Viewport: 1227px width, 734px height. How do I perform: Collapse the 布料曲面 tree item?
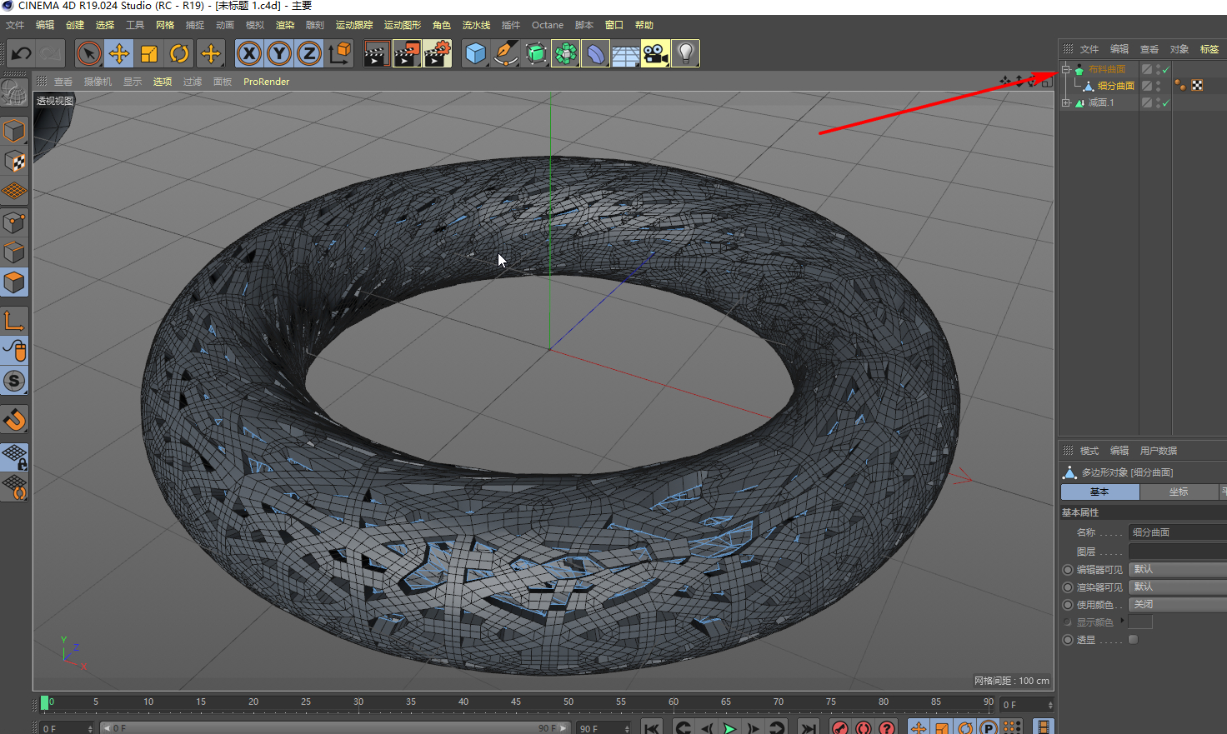tap(1065, 69)
